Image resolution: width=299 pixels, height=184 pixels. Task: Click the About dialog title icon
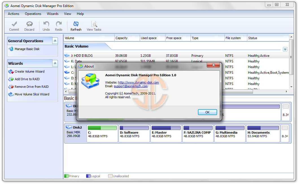pos(81,66)
